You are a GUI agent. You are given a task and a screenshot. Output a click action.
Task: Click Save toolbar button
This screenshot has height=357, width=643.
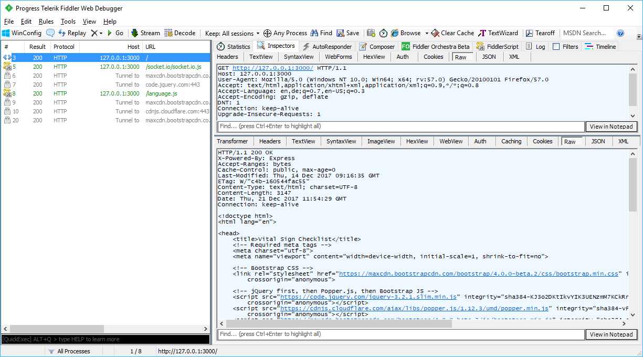348,33
